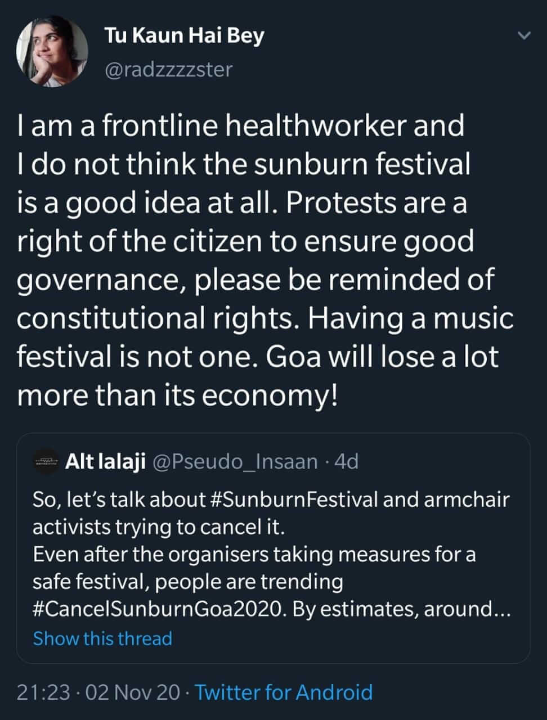Click the @Pseudo_Insaan handle
This screenshot has height=720, width=547.
tap(235, 462)
